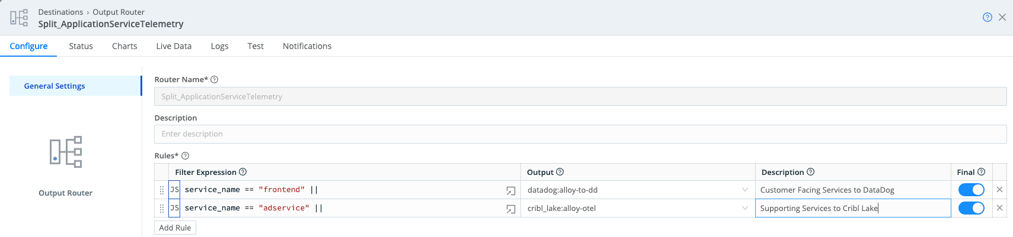Open the datadog:alloy-to-dd output dropdown
Screen dimensions: 1013x237
(x=637, y=190)
